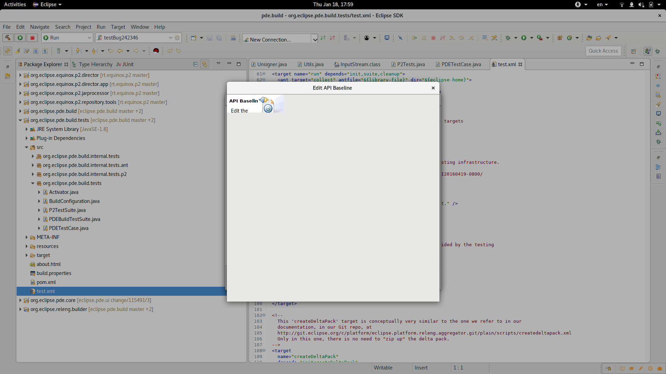Click the launch configuration settings gear
The image size is (666, 374).
(177, 38)
